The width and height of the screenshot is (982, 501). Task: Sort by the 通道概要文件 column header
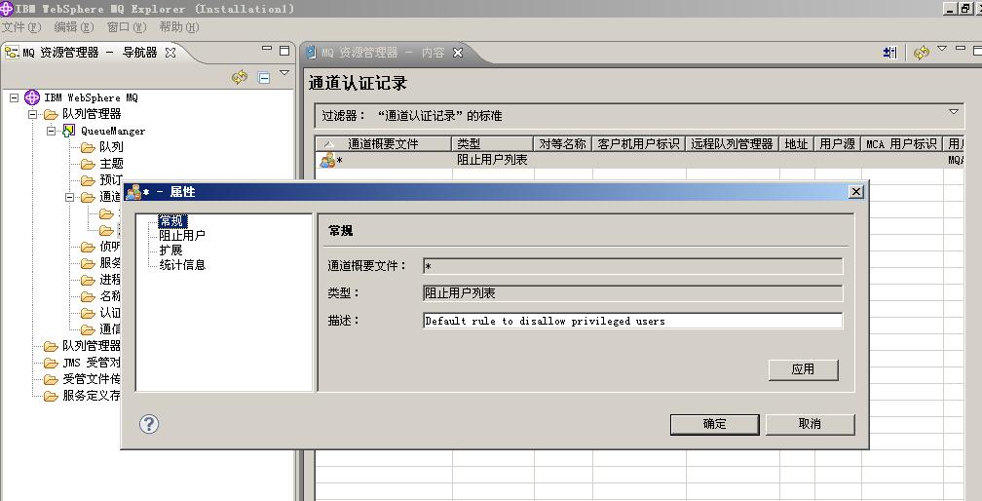pos(383,143)
